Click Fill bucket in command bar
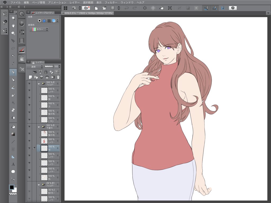 coord(161,8)
